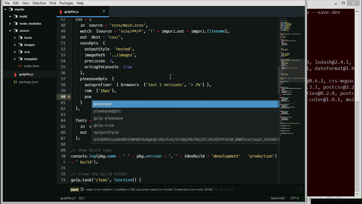This screenshot has height=204, width=362.
Task: Open the Find menu
Action: coord(53,3)
